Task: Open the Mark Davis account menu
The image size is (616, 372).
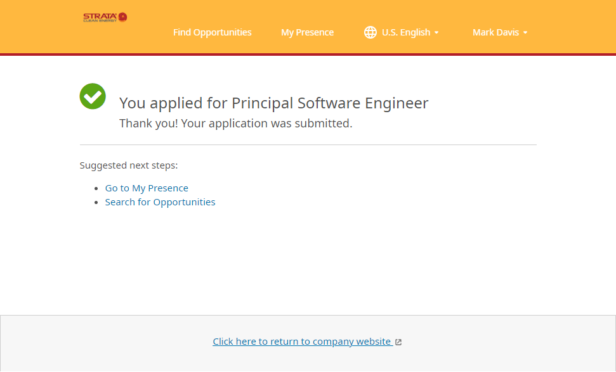Action: pos(495,32)
